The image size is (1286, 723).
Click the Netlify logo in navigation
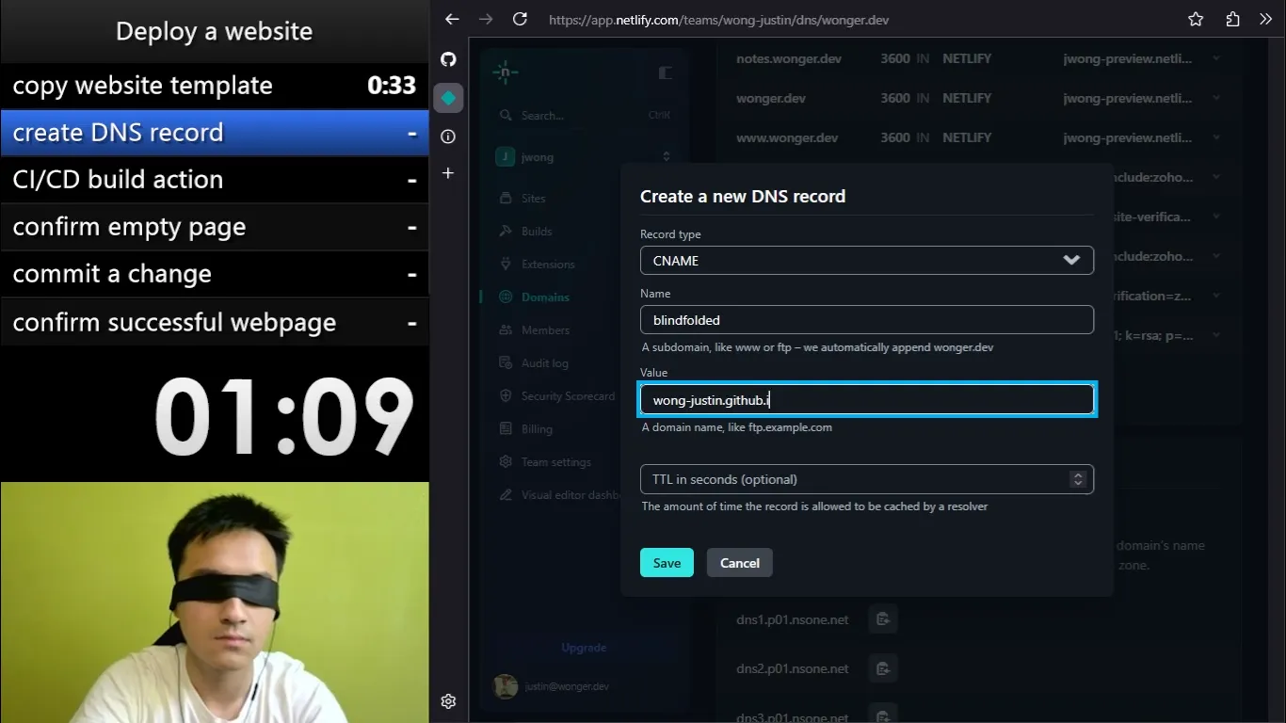[506, 72]
